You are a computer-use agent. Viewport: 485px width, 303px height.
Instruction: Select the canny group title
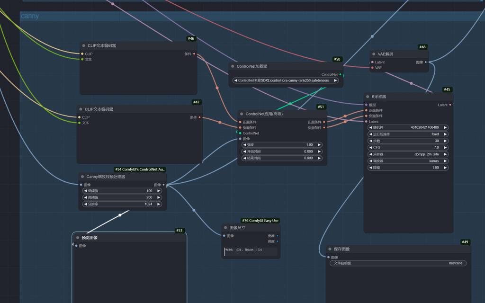(x=30, y=16)
